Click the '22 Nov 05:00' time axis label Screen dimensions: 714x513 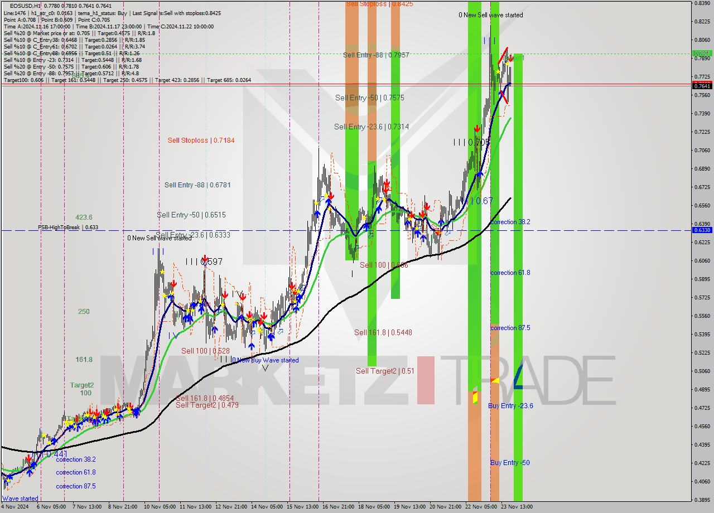(482, 507)
